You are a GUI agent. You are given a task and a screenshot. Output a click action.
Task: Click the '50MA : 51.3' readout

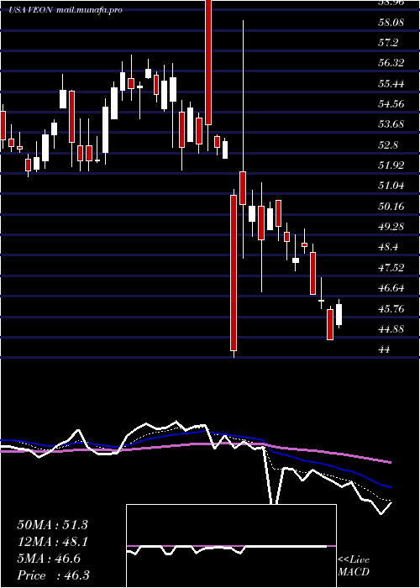(52, 525)
